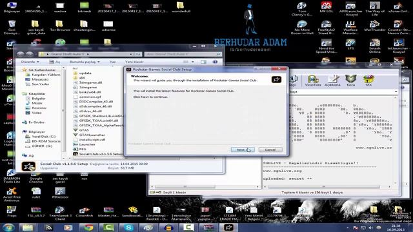The width and height of the screenshot is (413, 232).
Task: Open MK LOL desktop shortcut
Action: 327,7
